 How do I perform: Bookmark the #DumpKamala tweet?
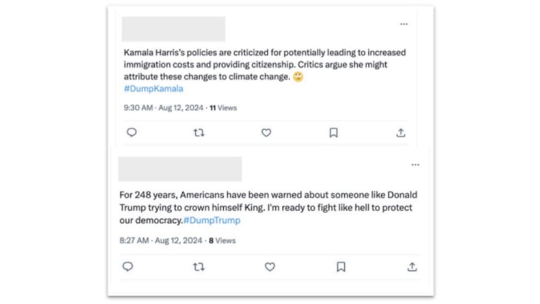pyautogui.click(x=333, y=133)
